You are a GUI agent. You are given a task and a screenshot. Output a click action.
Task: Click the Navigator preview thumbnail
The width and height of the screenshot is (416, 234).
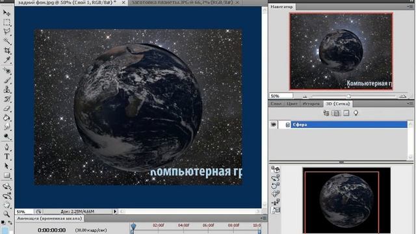coord(341,51)
